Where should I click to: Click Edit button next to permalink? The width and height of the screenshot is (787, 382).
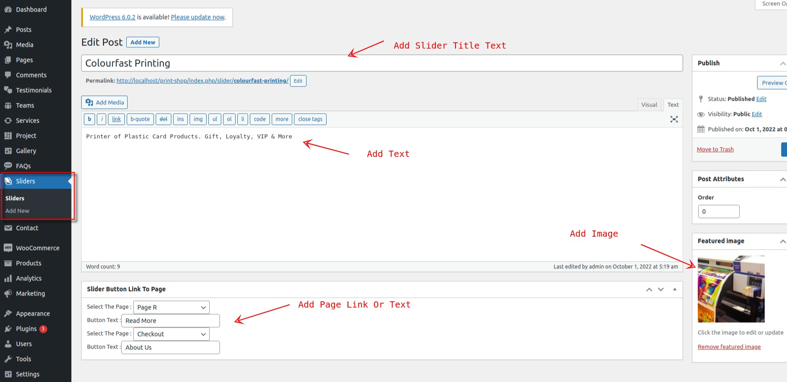click(298, 81)
